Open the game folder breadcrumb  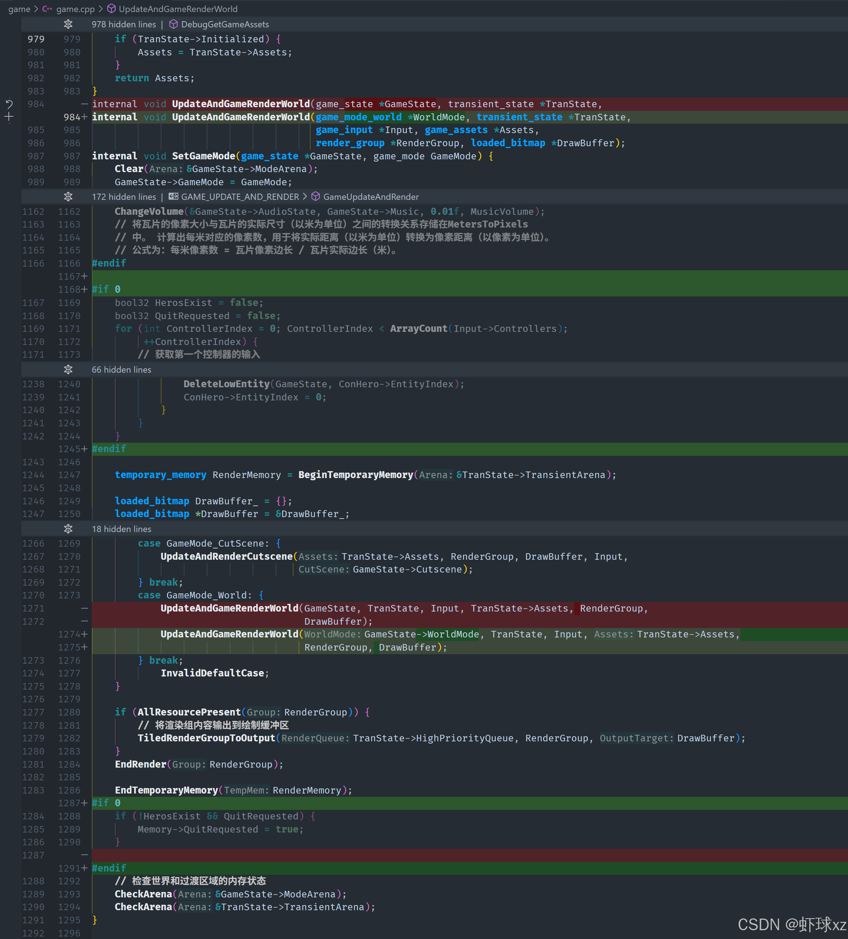19,9
